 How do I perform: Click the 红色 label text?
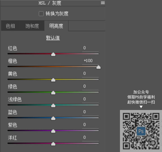[12, 48]
